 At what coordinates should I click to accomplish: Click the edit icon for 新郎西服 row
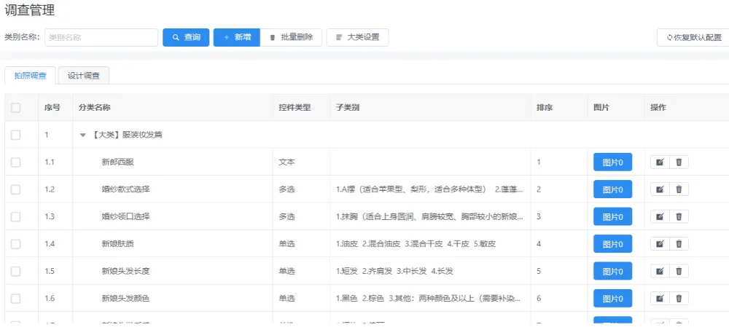tap(660, 162)
